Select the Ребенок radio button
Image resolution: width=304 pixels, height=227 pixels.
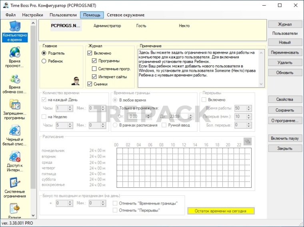click(x=44, y=61)
